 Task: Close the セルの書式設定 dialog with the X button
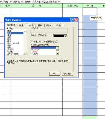click(76, 20)
